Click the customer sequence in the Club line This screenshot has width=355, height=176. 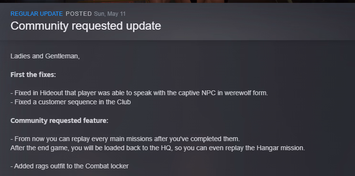(x=71, y=102)
